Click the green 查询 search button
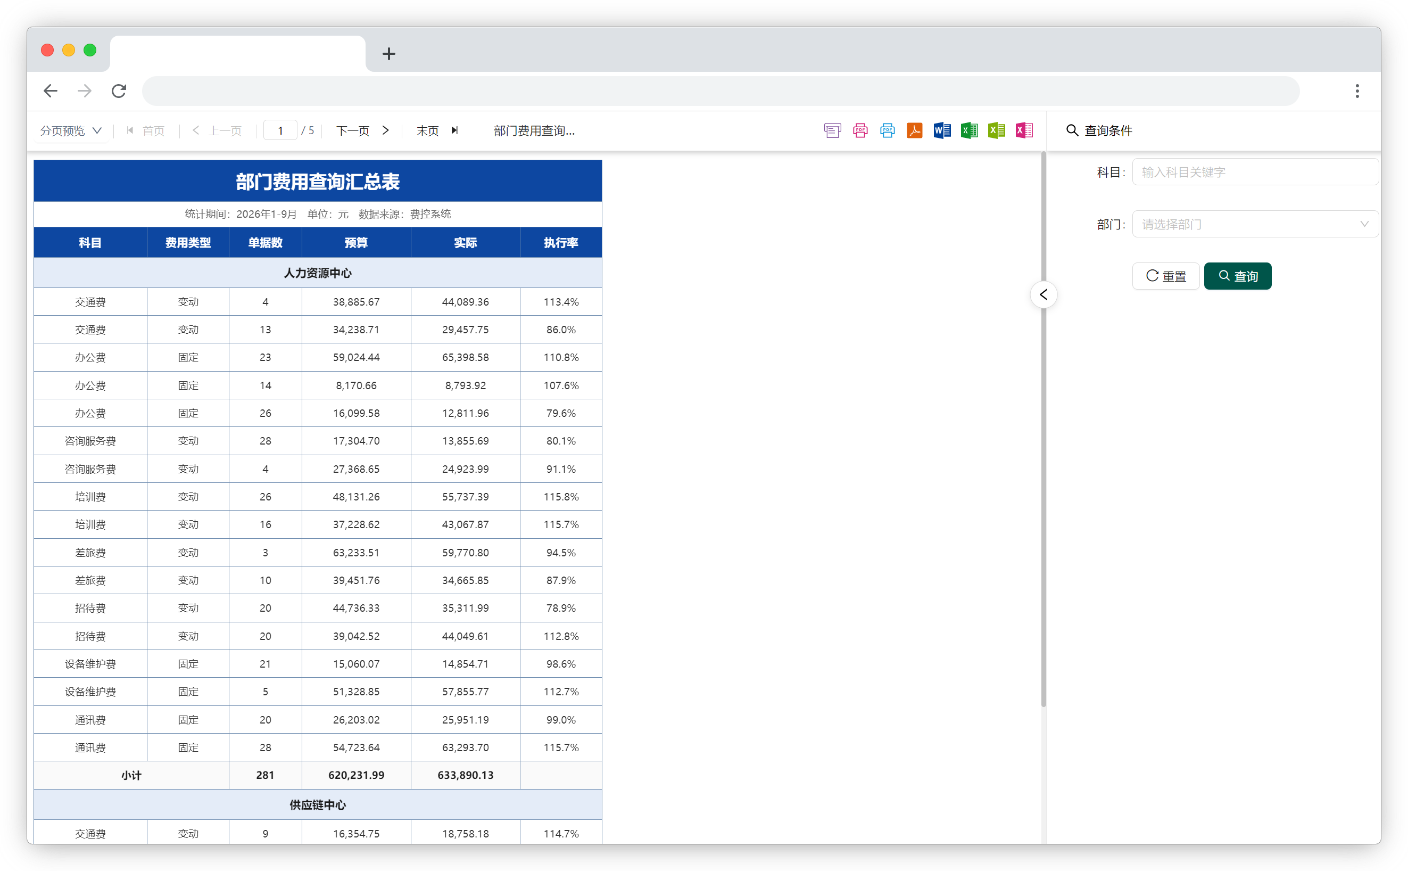This screenshot has height=871, width=1408. (x=1238, y=276)
